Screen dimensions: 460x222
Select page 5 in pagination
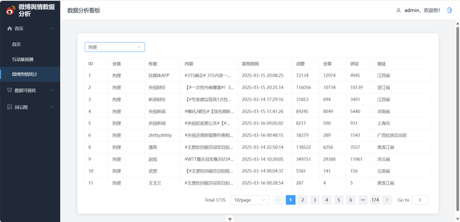339,200
